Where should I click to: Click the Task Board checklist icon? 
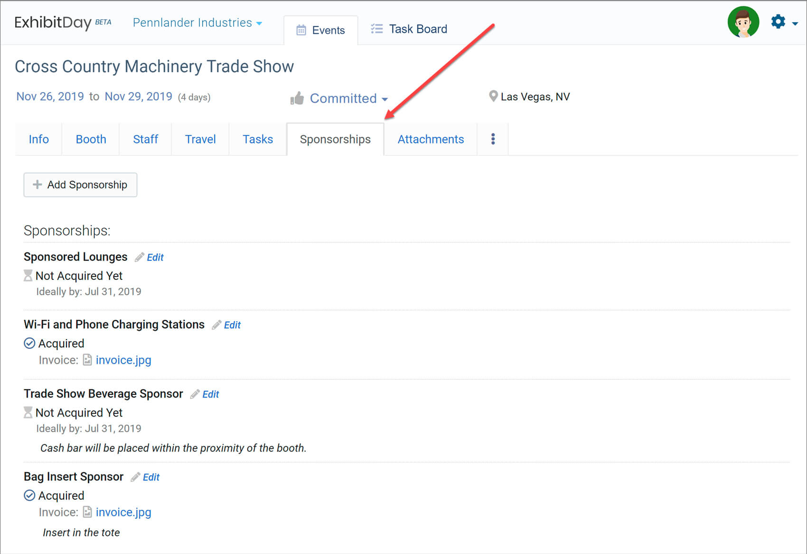[x=376, y=29]
